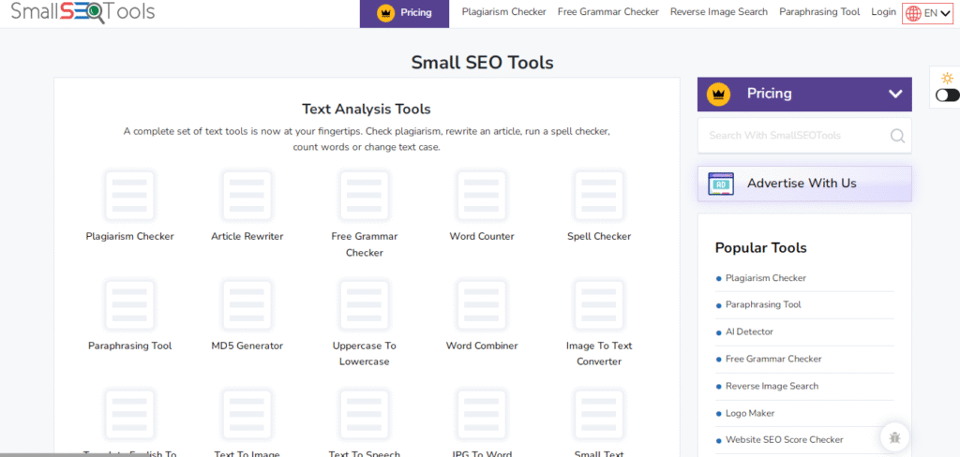Open the Text To Speech tool icon
The width and height of the screenshot is (960, 457).
pos(365,414)
